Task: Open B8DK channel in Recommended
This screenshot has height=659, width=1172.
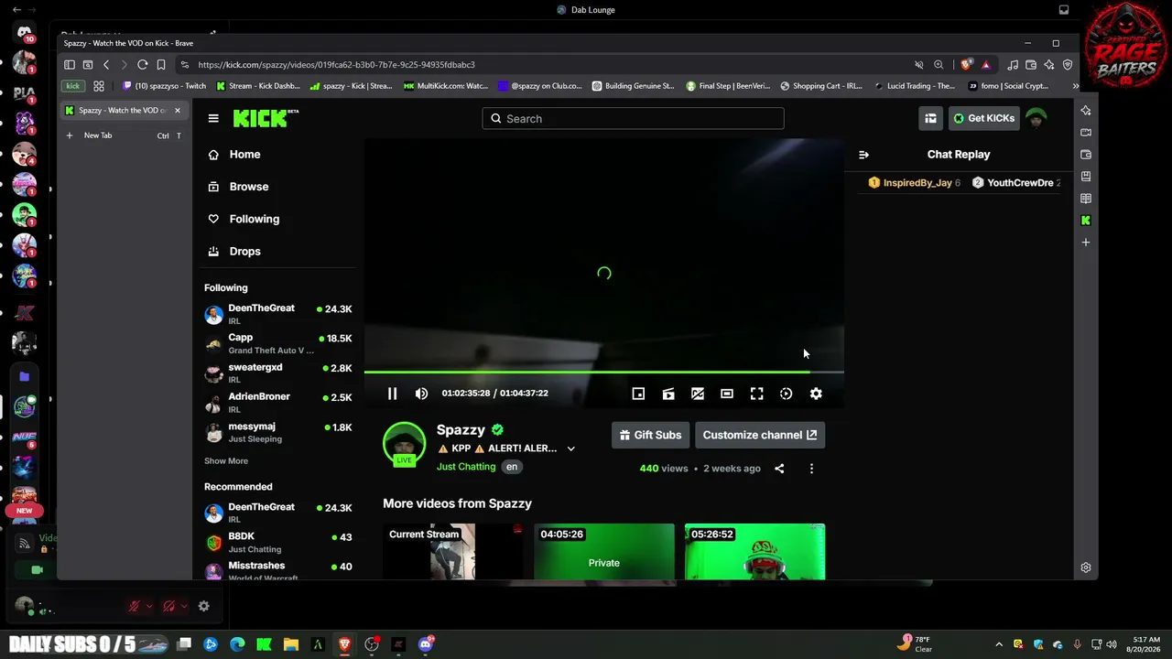Action: pos(278,542)
